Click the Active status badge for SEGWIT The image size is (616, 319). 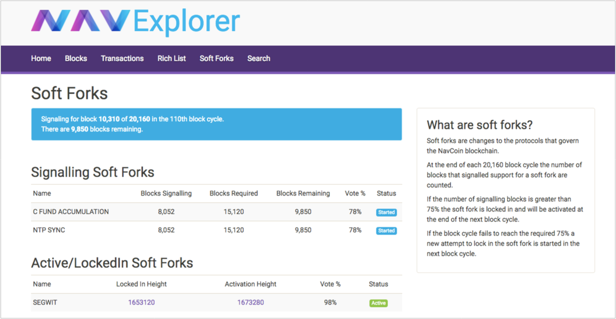378,303
